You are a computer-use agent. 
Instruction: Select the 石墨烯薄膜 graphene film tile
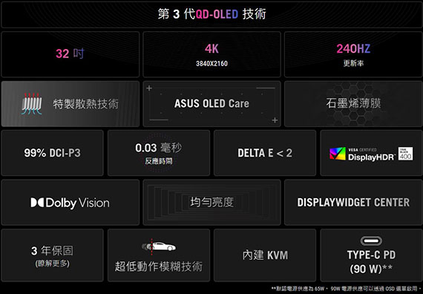353,104
